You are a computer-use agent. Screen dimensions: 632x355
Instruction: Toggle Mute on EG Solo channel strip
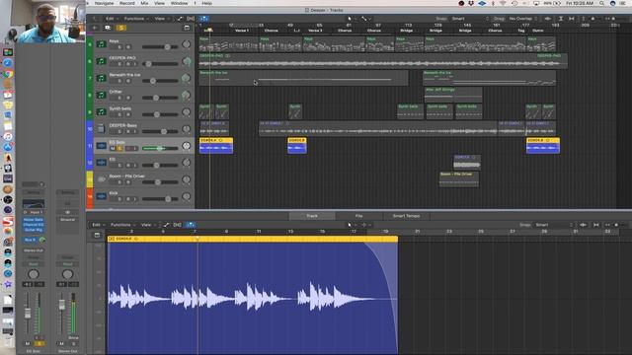coord(28,344)
